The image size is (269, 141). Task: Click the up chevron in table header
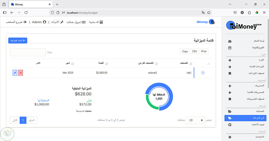[x=209, y=64]
